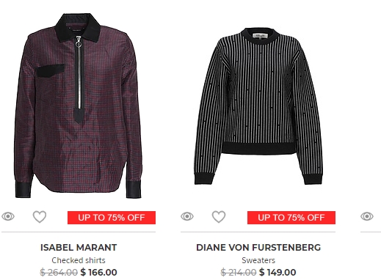
Task: Click the 75% off badge under striped sweater
Action: (291, 218)
